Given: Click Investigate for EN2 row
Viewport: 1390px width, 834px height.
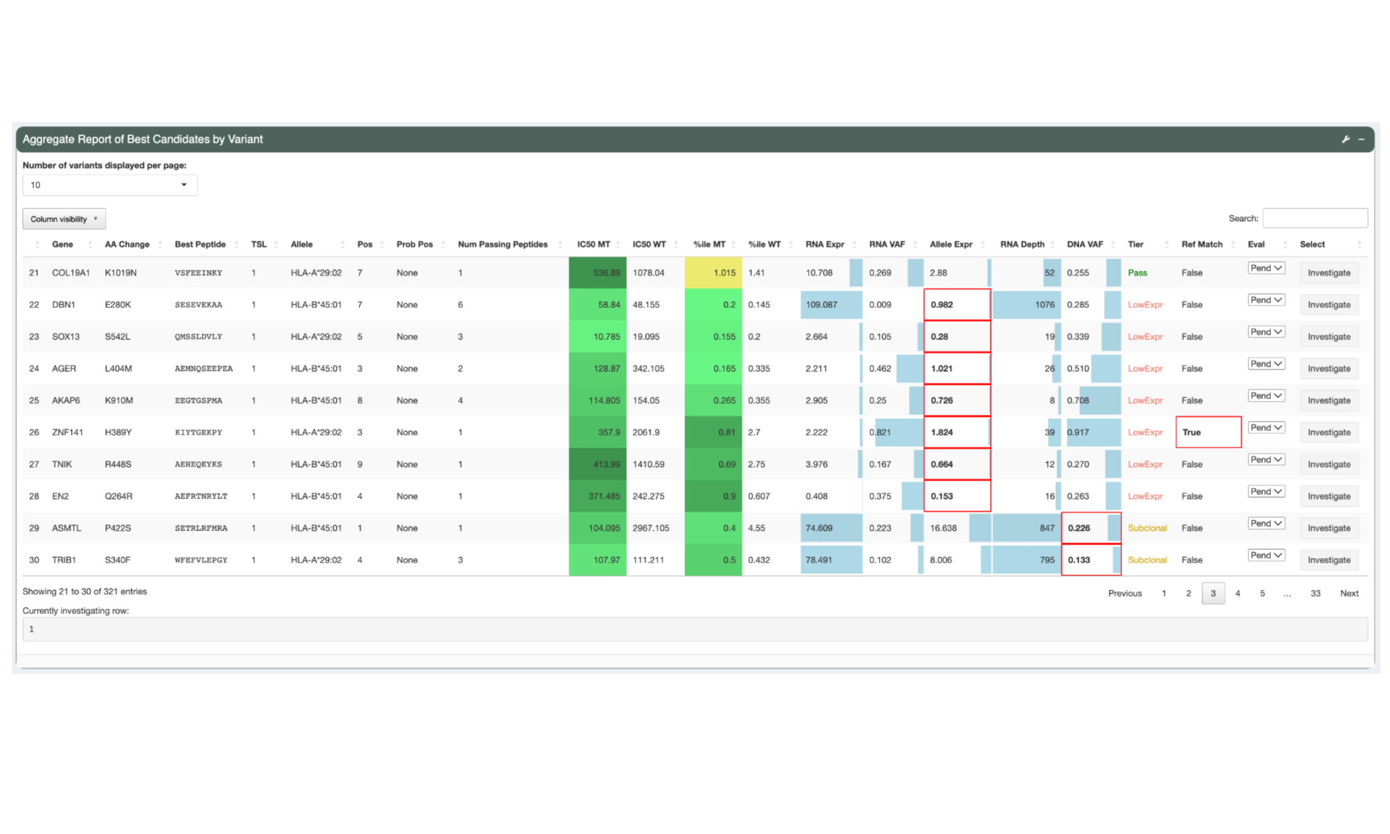Looking at the screenshot, I should (x=1329, y=497).
